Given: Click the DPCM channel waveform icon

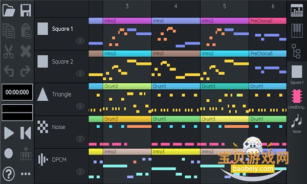Looking at the screenshot, I should pyautogui.click(x=43, y=159).
